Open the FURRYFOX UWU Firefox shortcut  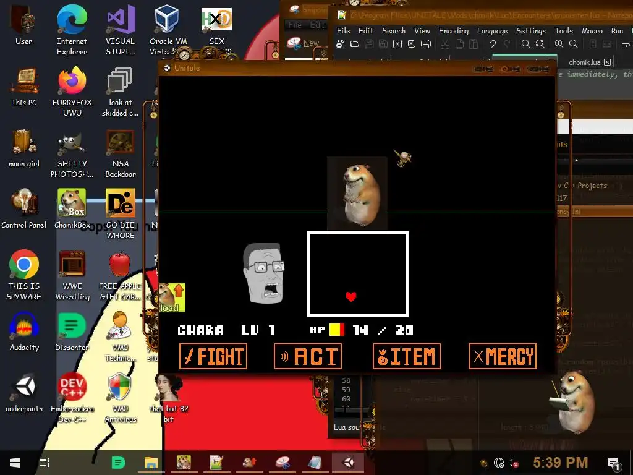pos(72,92)
